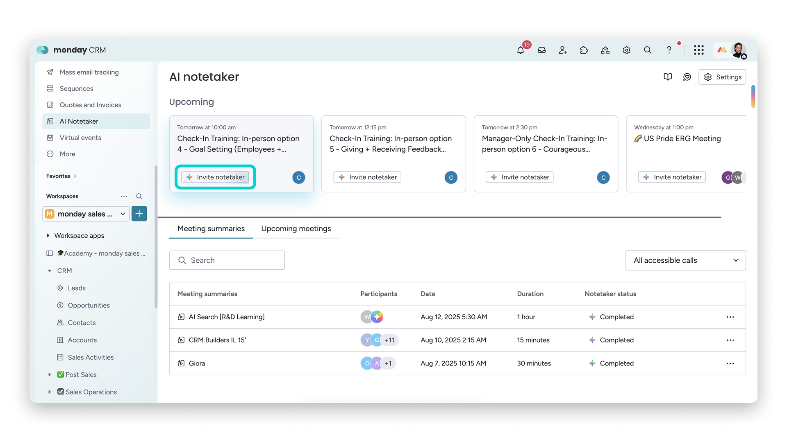Open the All accessible calls dropdown

[685, 260]
